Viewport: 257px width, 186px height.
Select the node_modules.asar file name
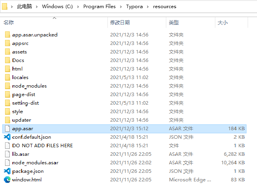(35, 163)
